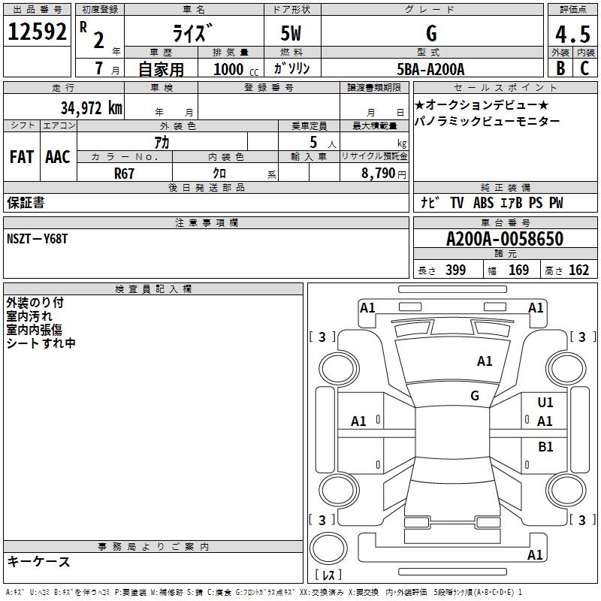
Task: Select the mileage 34,972 km
Action: click(92, 107)
